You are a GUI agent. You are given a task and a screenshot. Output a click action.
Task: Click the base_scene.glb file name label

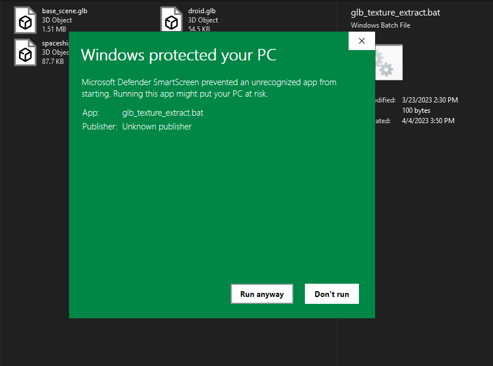tap(64, 11)
